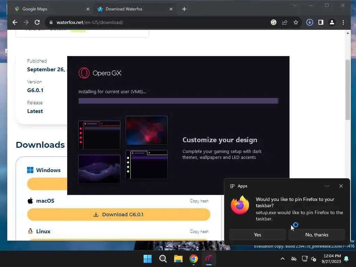
Task: Download G6.0.1 for macOS
Action: point(119,215)
